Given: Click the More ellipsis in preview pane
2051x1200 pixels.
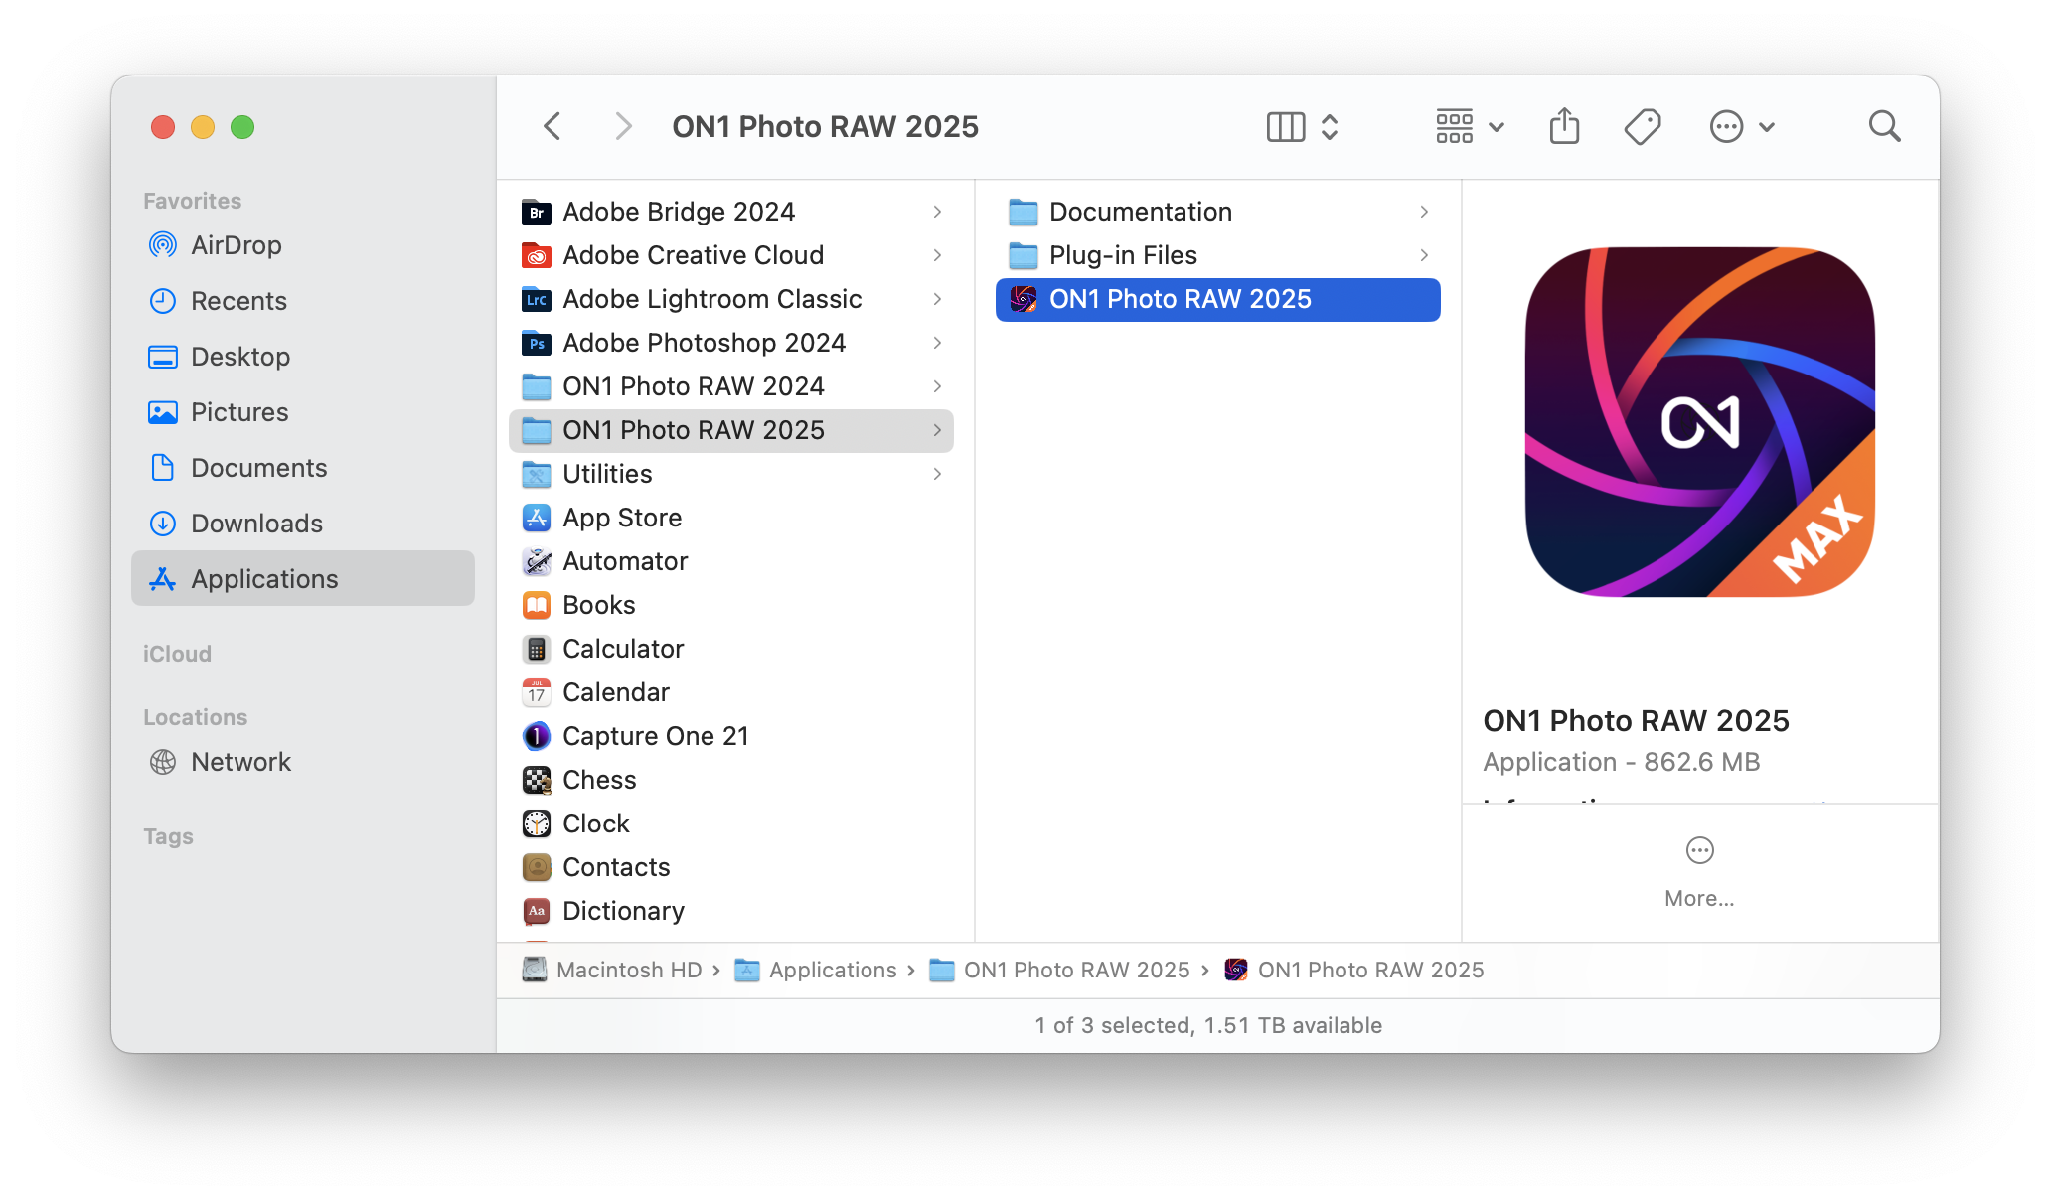Looking at the screenshot, I should point(1699,851).
